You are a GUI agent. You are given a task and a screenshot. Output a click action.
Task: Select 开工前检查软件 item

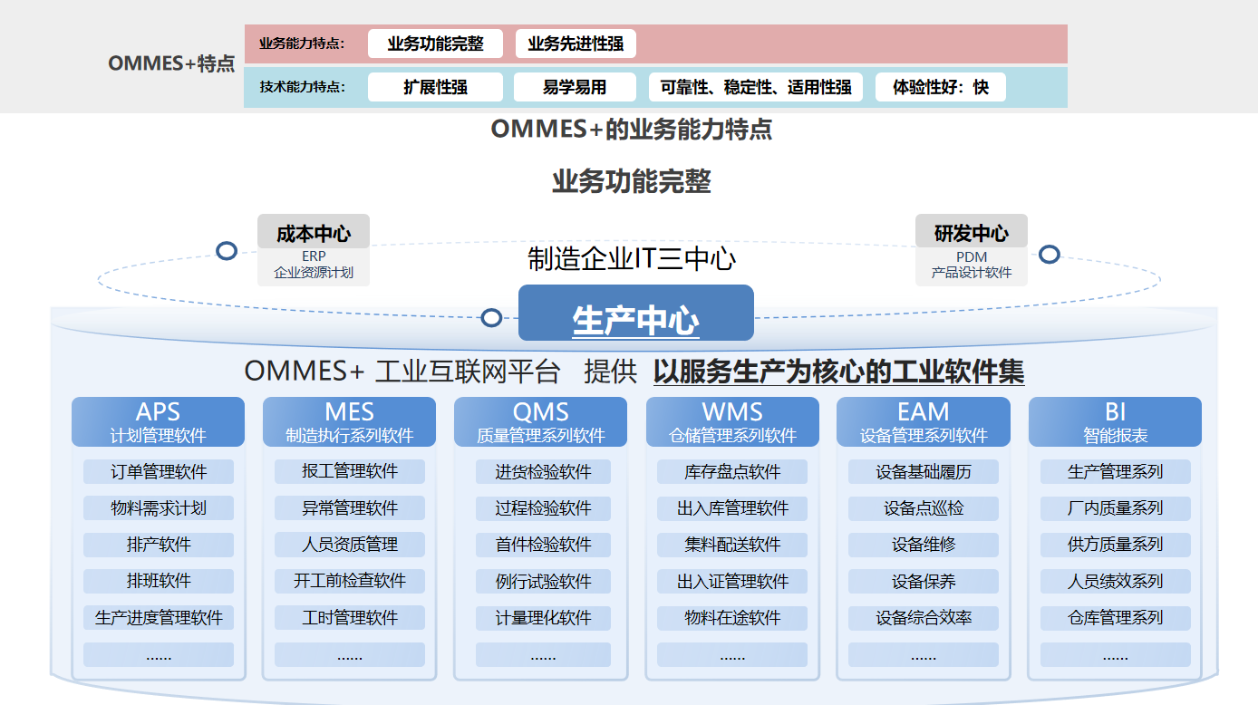pyautogui.click(x=350, y=581)
